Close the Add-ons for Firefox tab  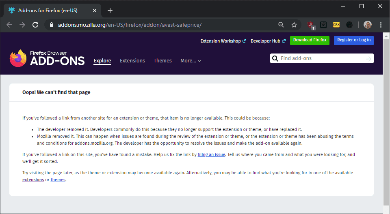point(95,11)
